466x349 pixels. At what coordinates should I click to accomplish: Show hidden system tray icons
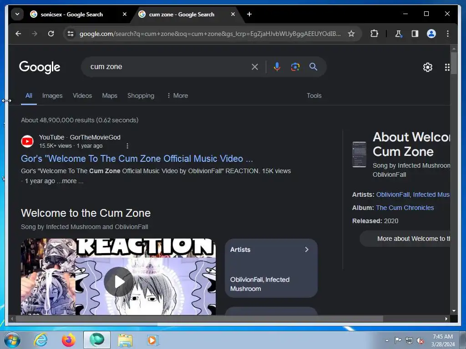tap(387, 340)
